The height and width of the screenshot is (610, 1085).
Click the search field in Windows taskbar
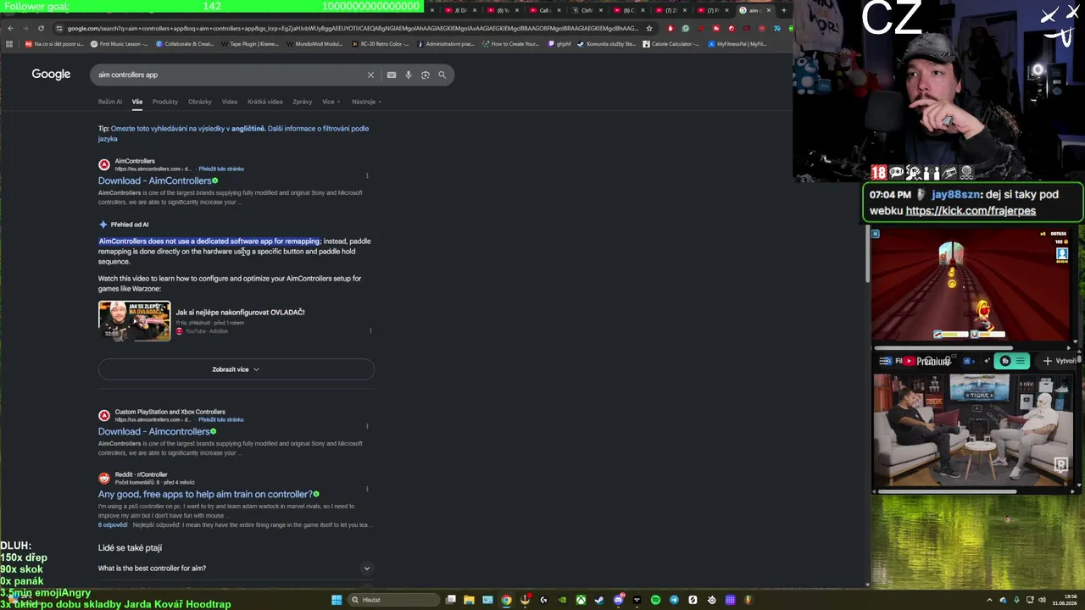[392, 600]
